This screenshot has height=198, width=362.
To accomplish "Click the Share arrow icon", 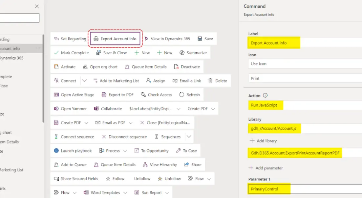I will tap(187, 165).
